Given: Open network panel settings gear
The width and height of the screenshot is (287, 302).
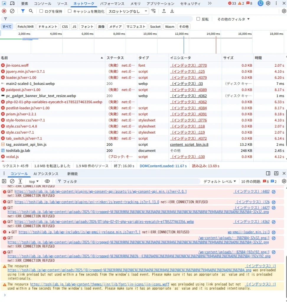Looking at the screenshot, I should point(284,11).
